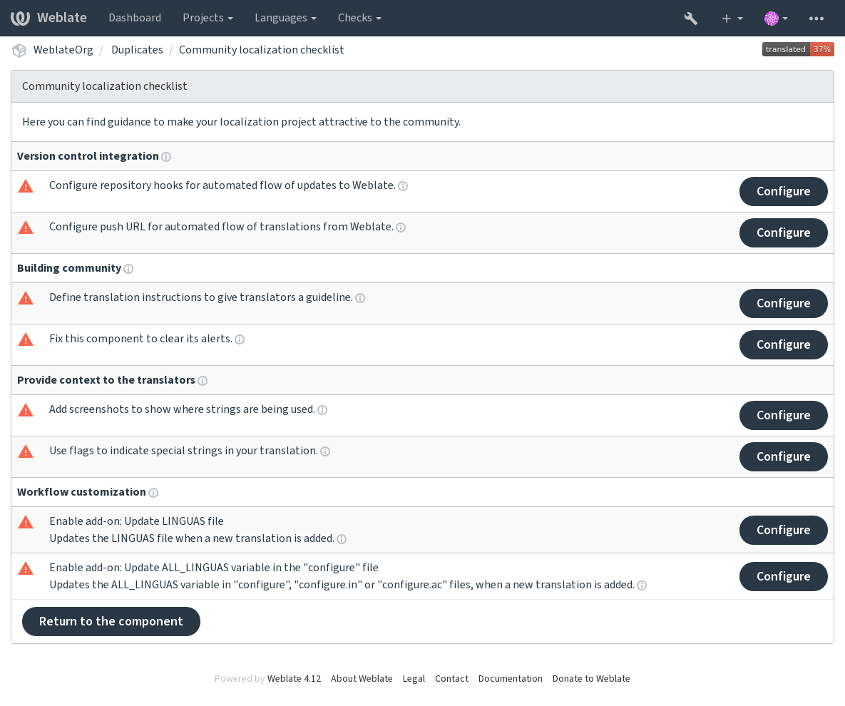
Task: Go to WeblateOrg breadcrumb link
Action: 63,50
